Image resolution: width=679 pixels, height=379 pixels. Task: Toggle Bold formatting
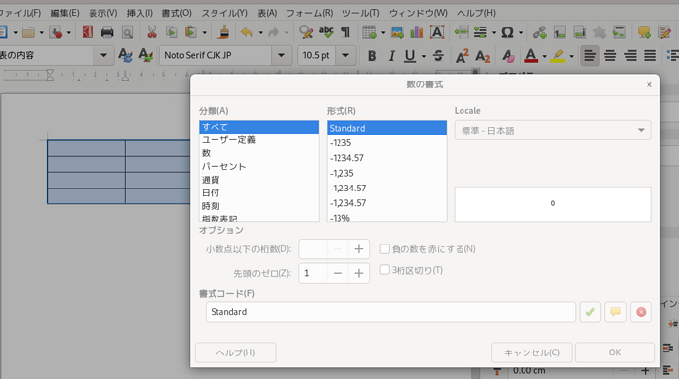point(372,55)
